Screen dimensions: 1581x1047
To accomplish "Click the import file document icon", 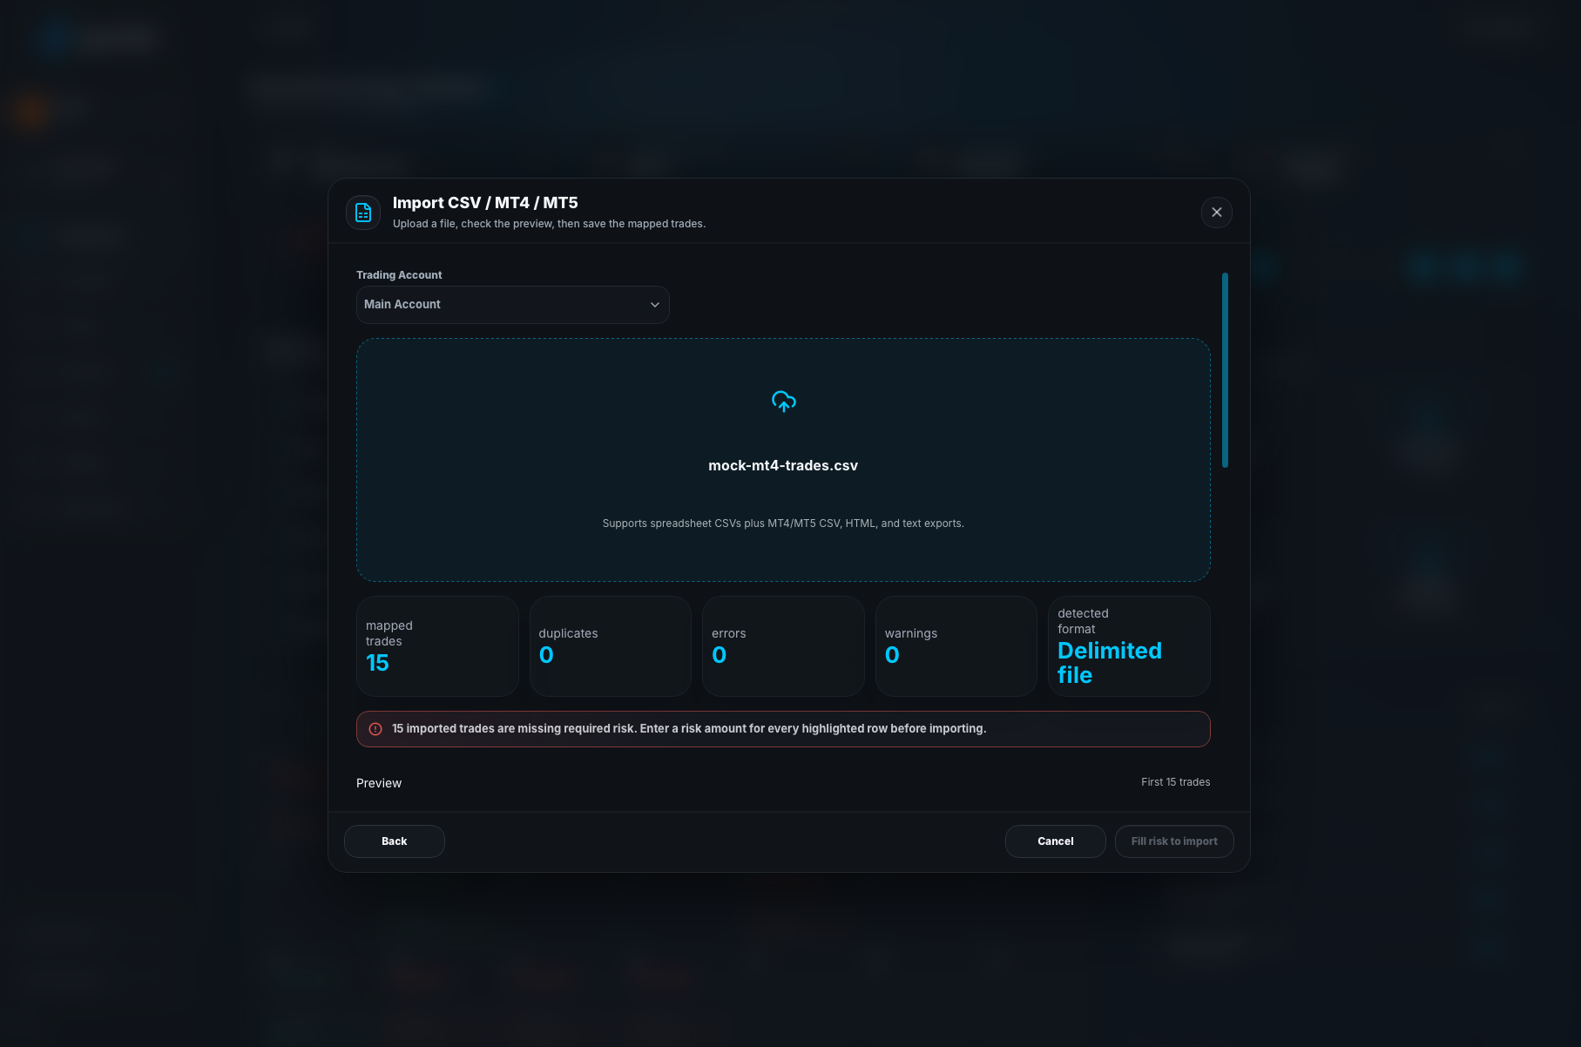I will [x=363, y=213].
